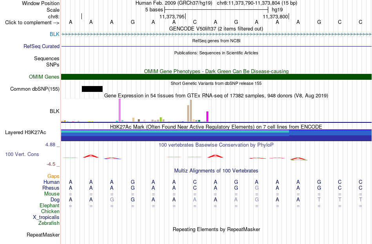The width and height of the screenshot is (372, 244).
Task: Click 'Multiz Alignments of 100 Vertebrates' title
Action: (216, 170)
